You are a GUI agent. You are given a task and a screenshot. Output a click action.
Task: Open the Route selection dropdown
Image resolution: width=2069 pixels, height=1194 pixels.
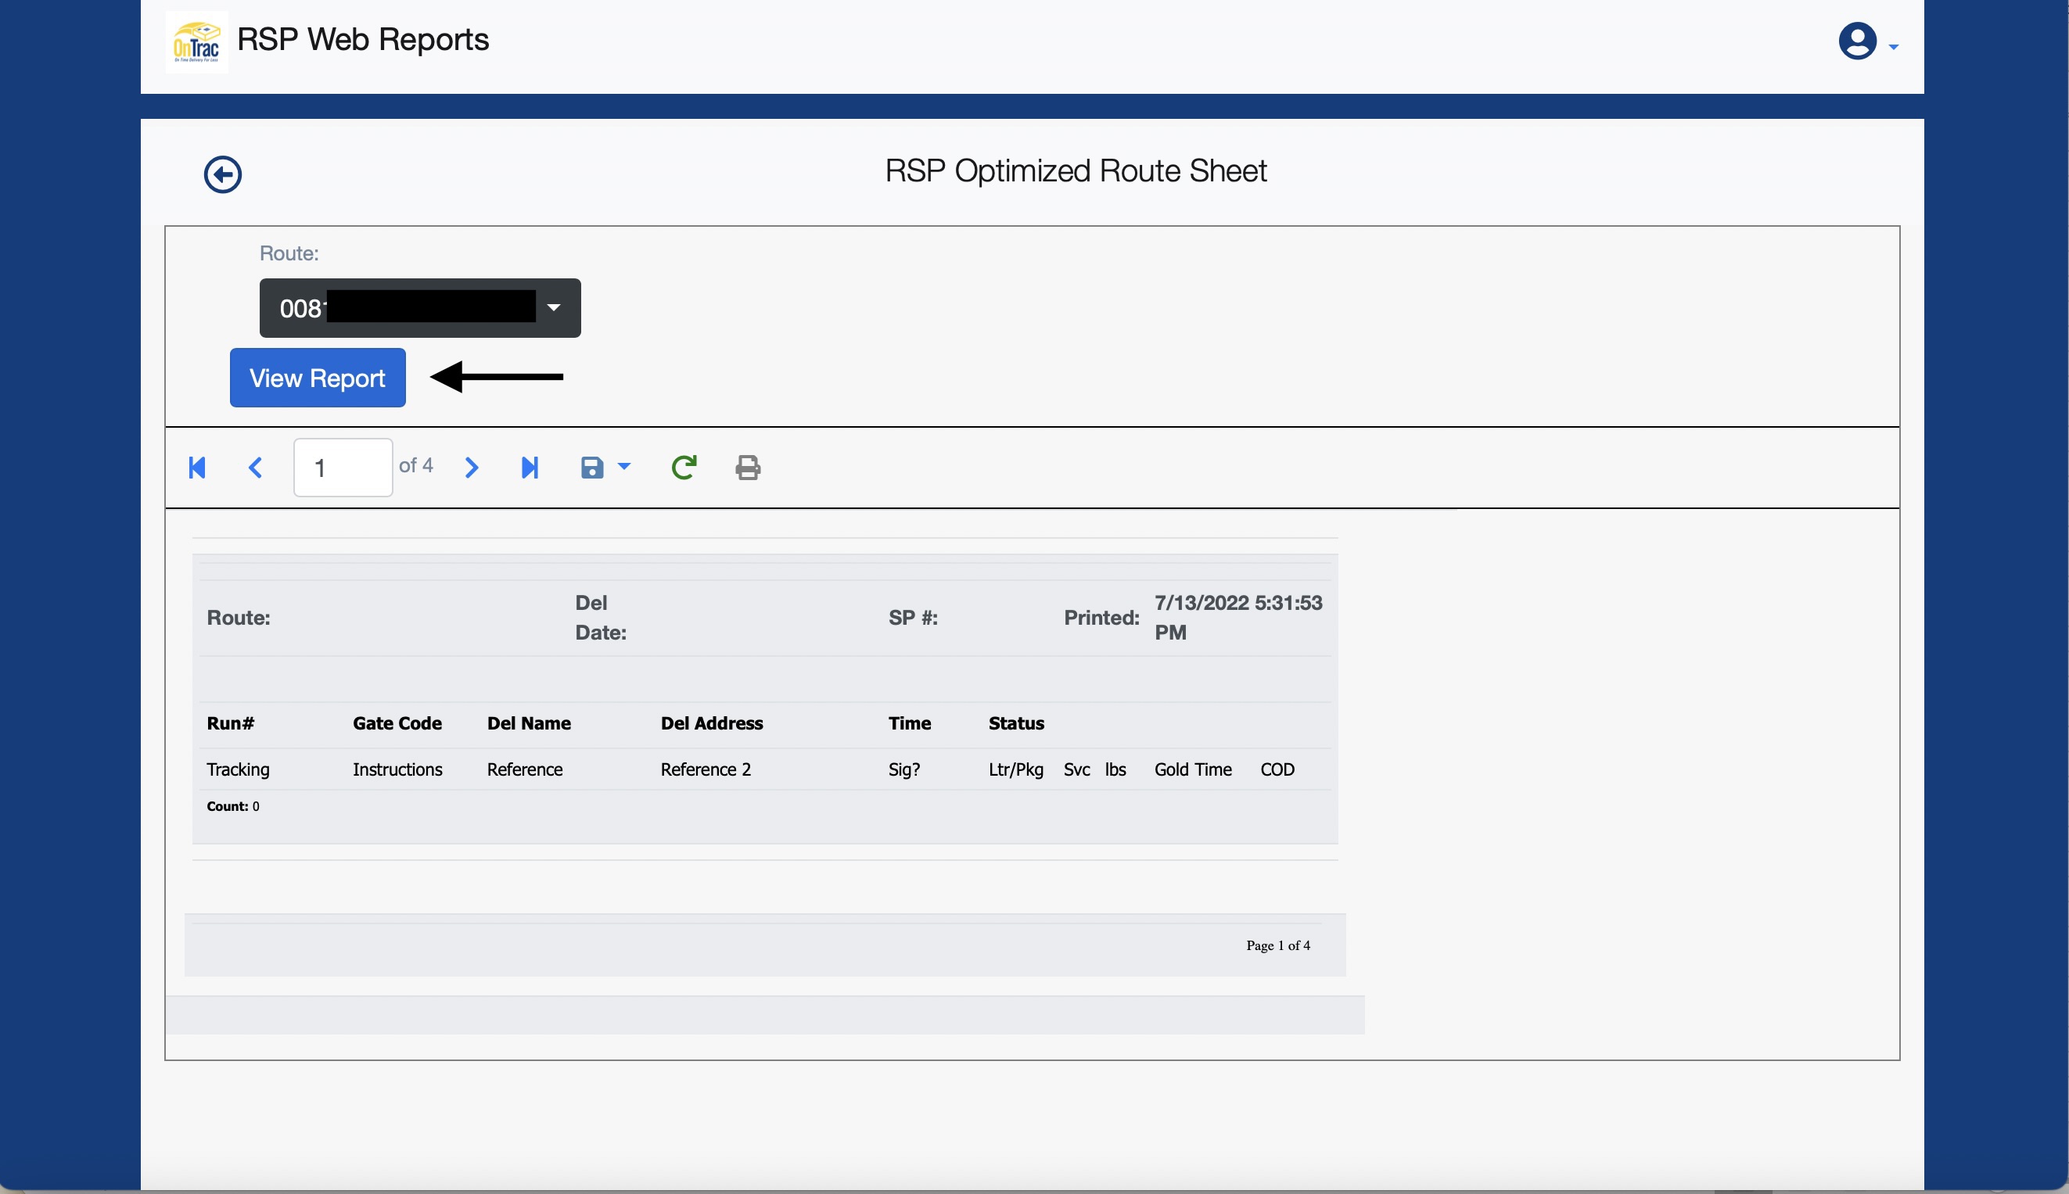click(420, 308)
